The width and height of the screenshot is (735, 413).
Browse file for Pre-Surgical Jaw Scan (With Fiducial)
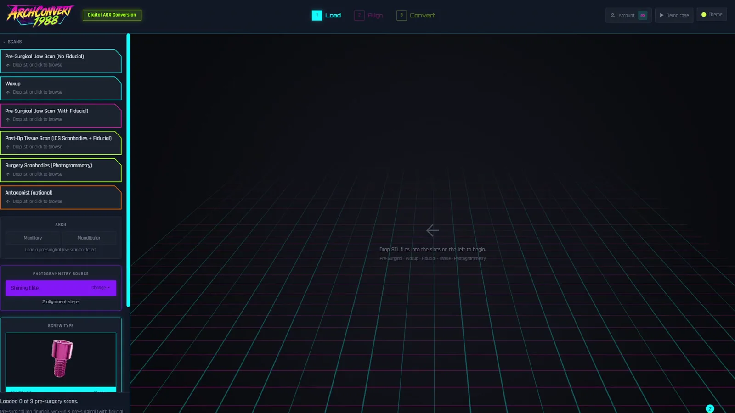(61, 116)
